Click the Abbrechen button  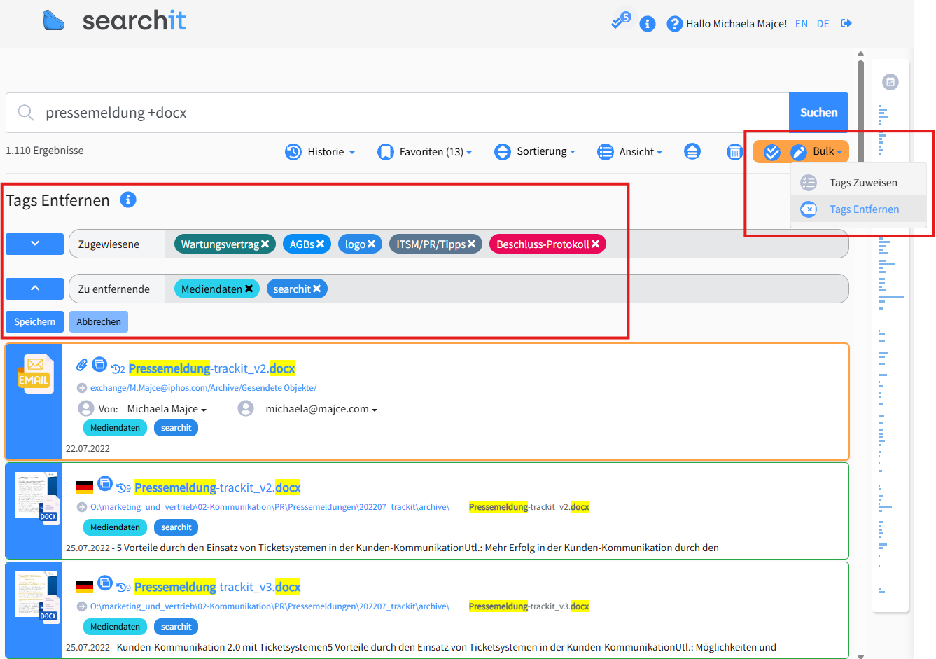click(x=99, y=321)
